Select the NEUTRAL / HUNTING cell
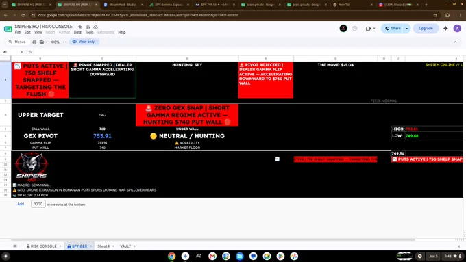466x262 pixels. (x=187, y=136)
